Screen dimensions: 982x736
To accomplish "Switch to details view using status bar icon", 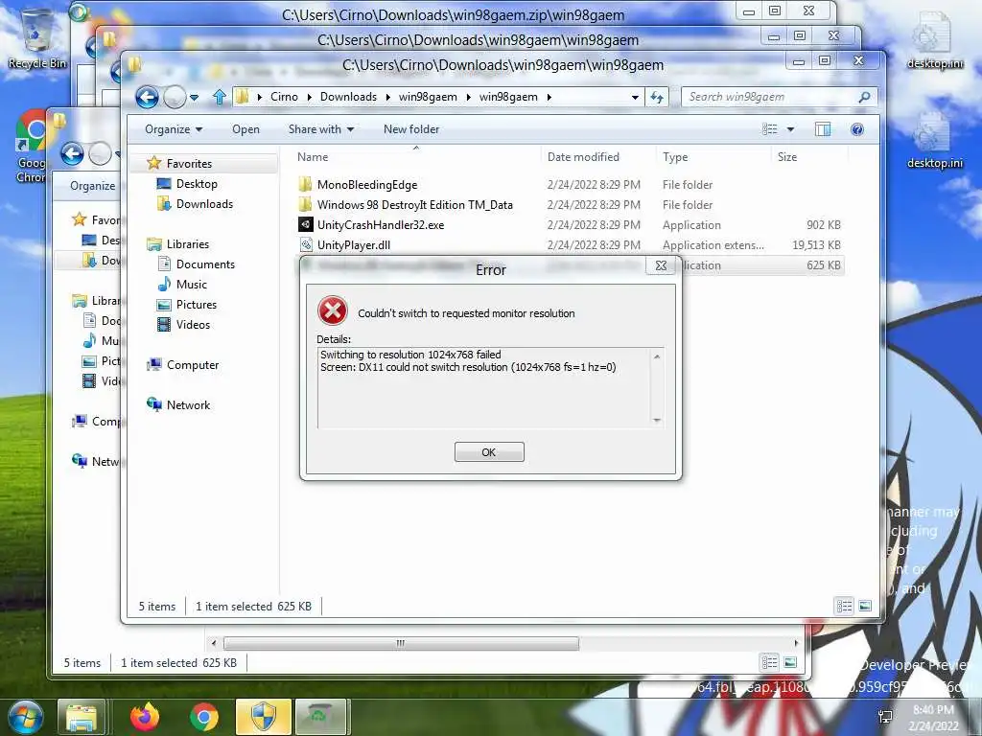I will point(844,606).
